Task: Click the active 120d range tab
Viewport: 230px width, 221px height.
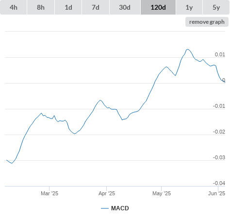Action: [x=158, y=7]
